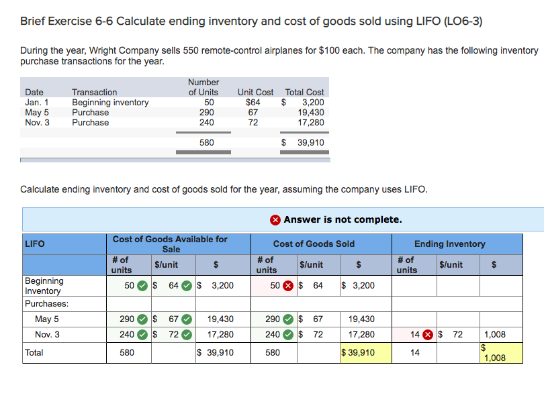
Task: Click 19,430 in May 5 Cost of Goods Sold
Action: (361, 319)
